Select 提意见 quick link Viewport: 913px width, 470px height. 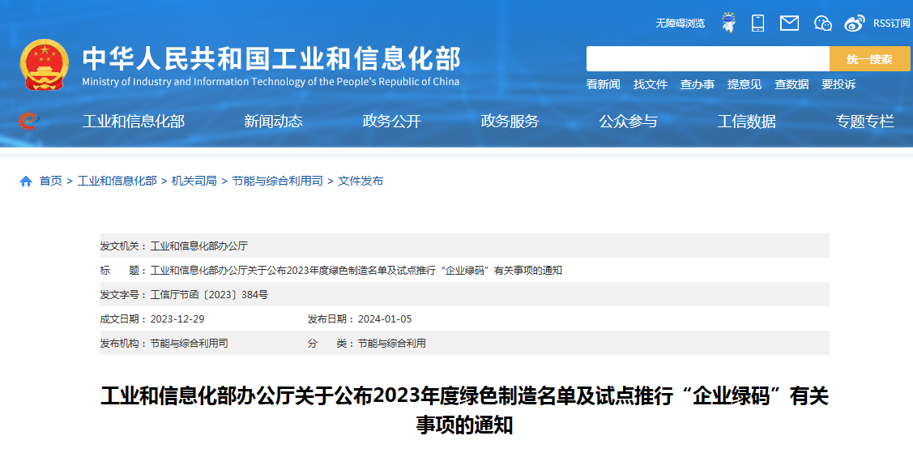pos(744,84)
